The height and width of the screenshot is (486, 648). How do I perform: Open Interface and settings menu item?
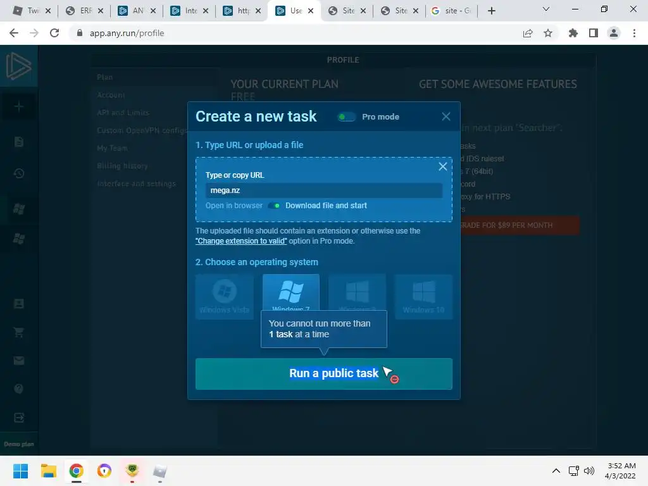pos(137,184)
